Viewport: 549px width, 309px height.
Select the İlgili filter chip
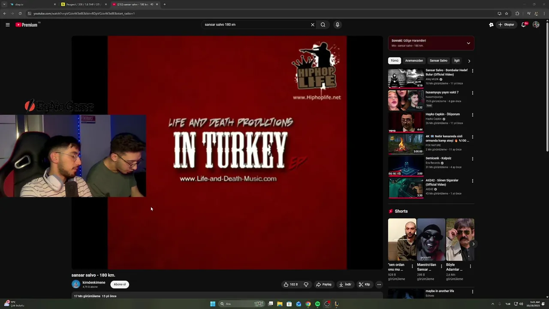coord(457,61)
